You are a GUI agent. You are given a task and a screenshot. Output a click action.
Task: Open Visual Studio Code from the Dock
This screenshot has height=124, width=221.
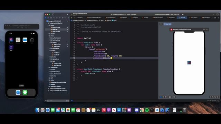[157, 110]
